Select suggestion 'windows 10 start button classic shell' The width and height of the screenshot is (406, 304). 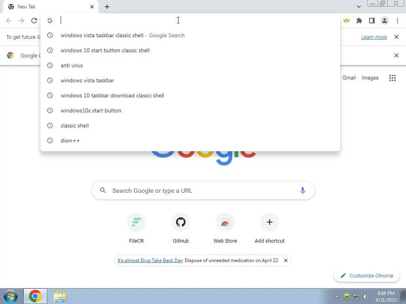point(190,50)
